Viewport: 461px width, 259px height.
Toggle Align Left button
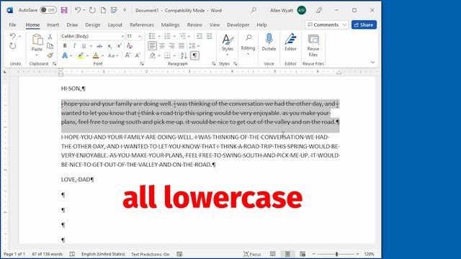(152, 46)
